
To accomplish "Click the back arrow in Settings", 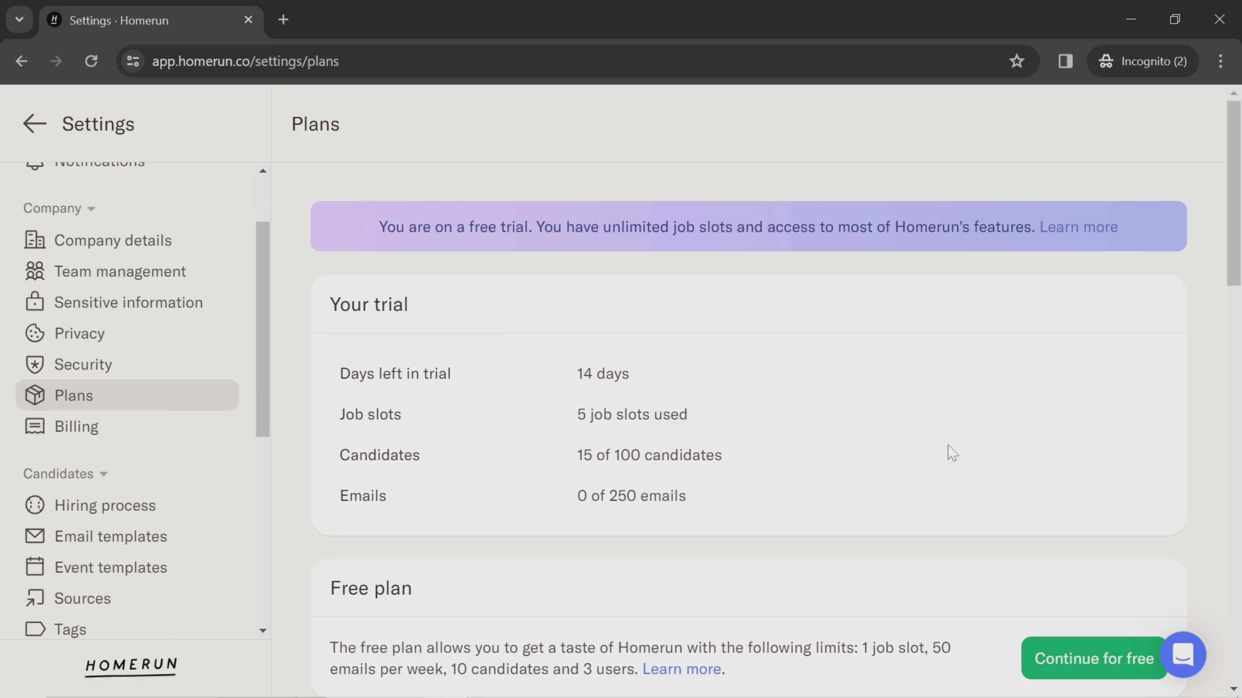I will [x=34, y=123].
